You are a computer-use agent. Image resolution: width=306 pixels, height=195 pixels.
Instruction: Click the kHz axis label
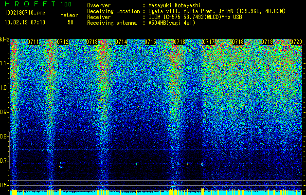4,39
